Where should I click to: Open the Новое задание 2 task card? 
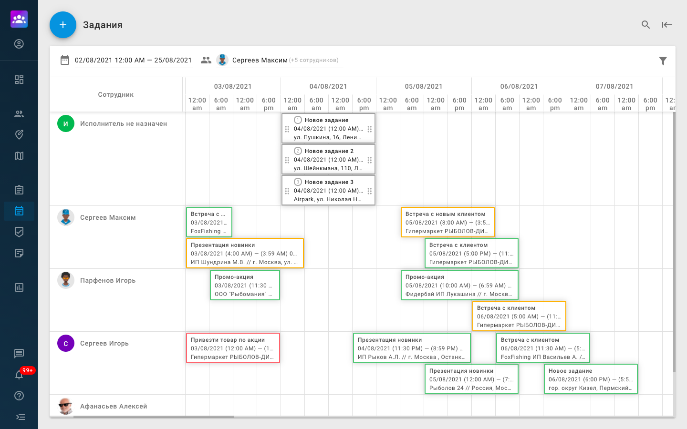pos(328,160)
